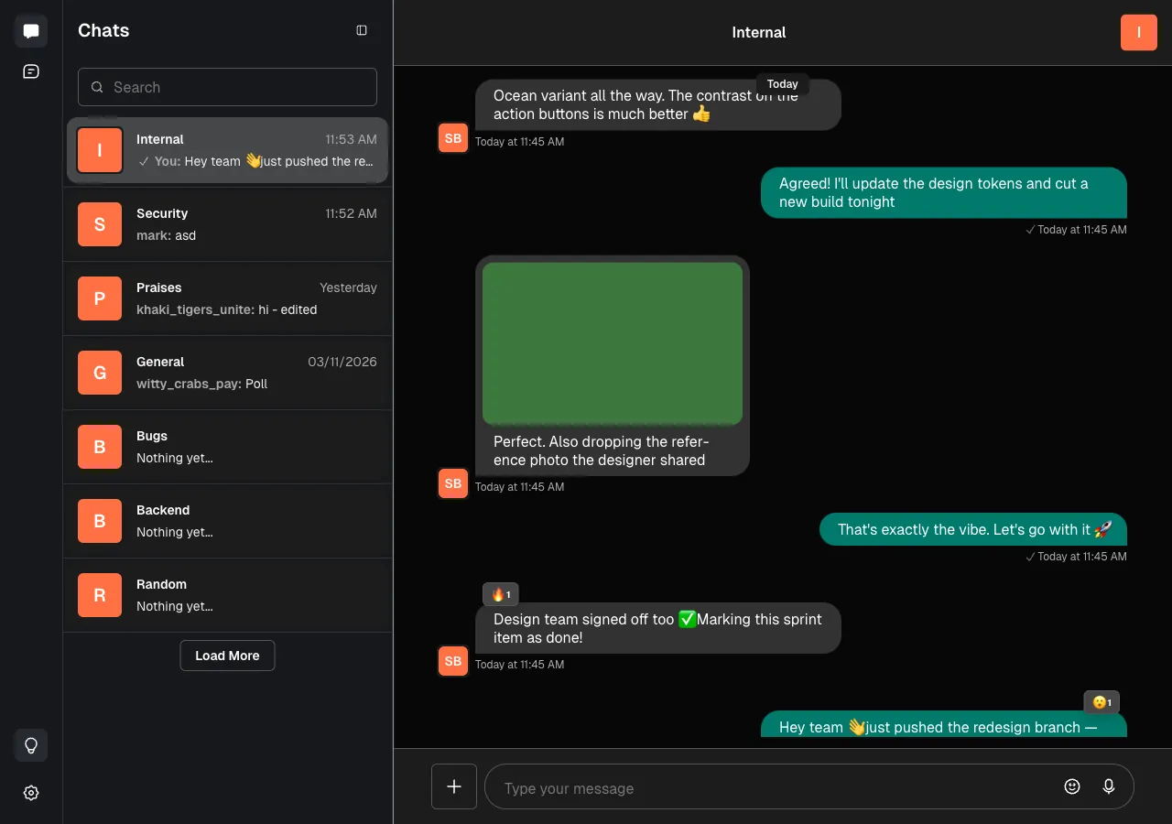This screenshot has height=824, width=1172.
Task: Toggle the fire reaction on the sprint message
Action: 500,594
